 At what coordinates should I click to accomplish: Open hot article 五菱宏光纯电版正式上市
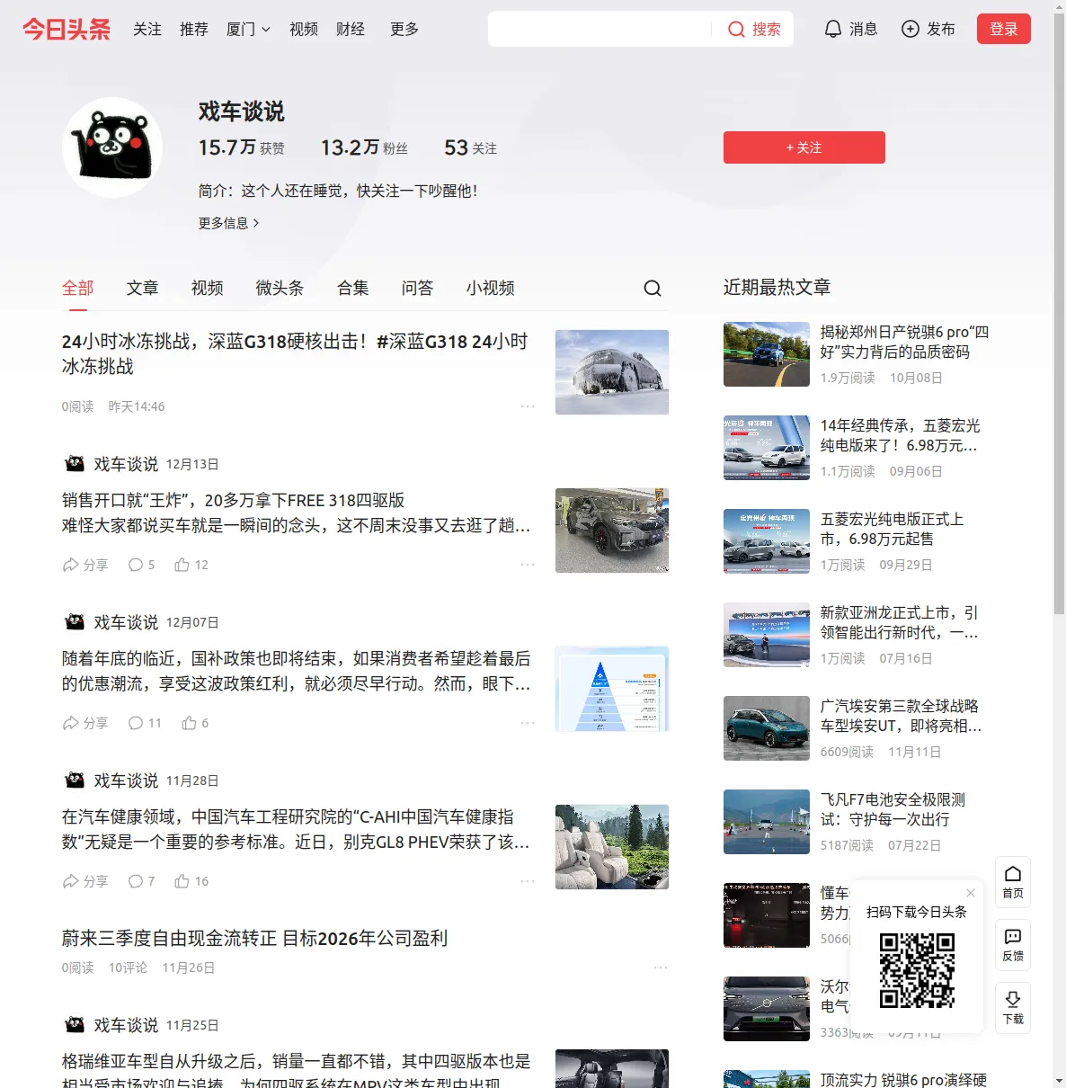tap(893, 529)
